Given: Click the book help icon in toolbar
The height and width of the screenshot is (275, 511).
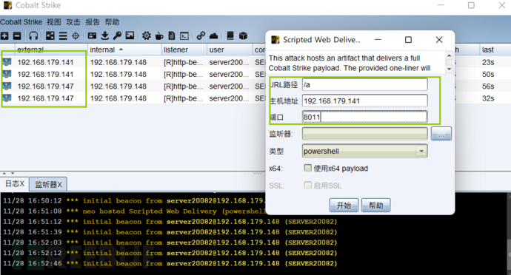Looking at the screenshot, I should [x=230, y=35].
